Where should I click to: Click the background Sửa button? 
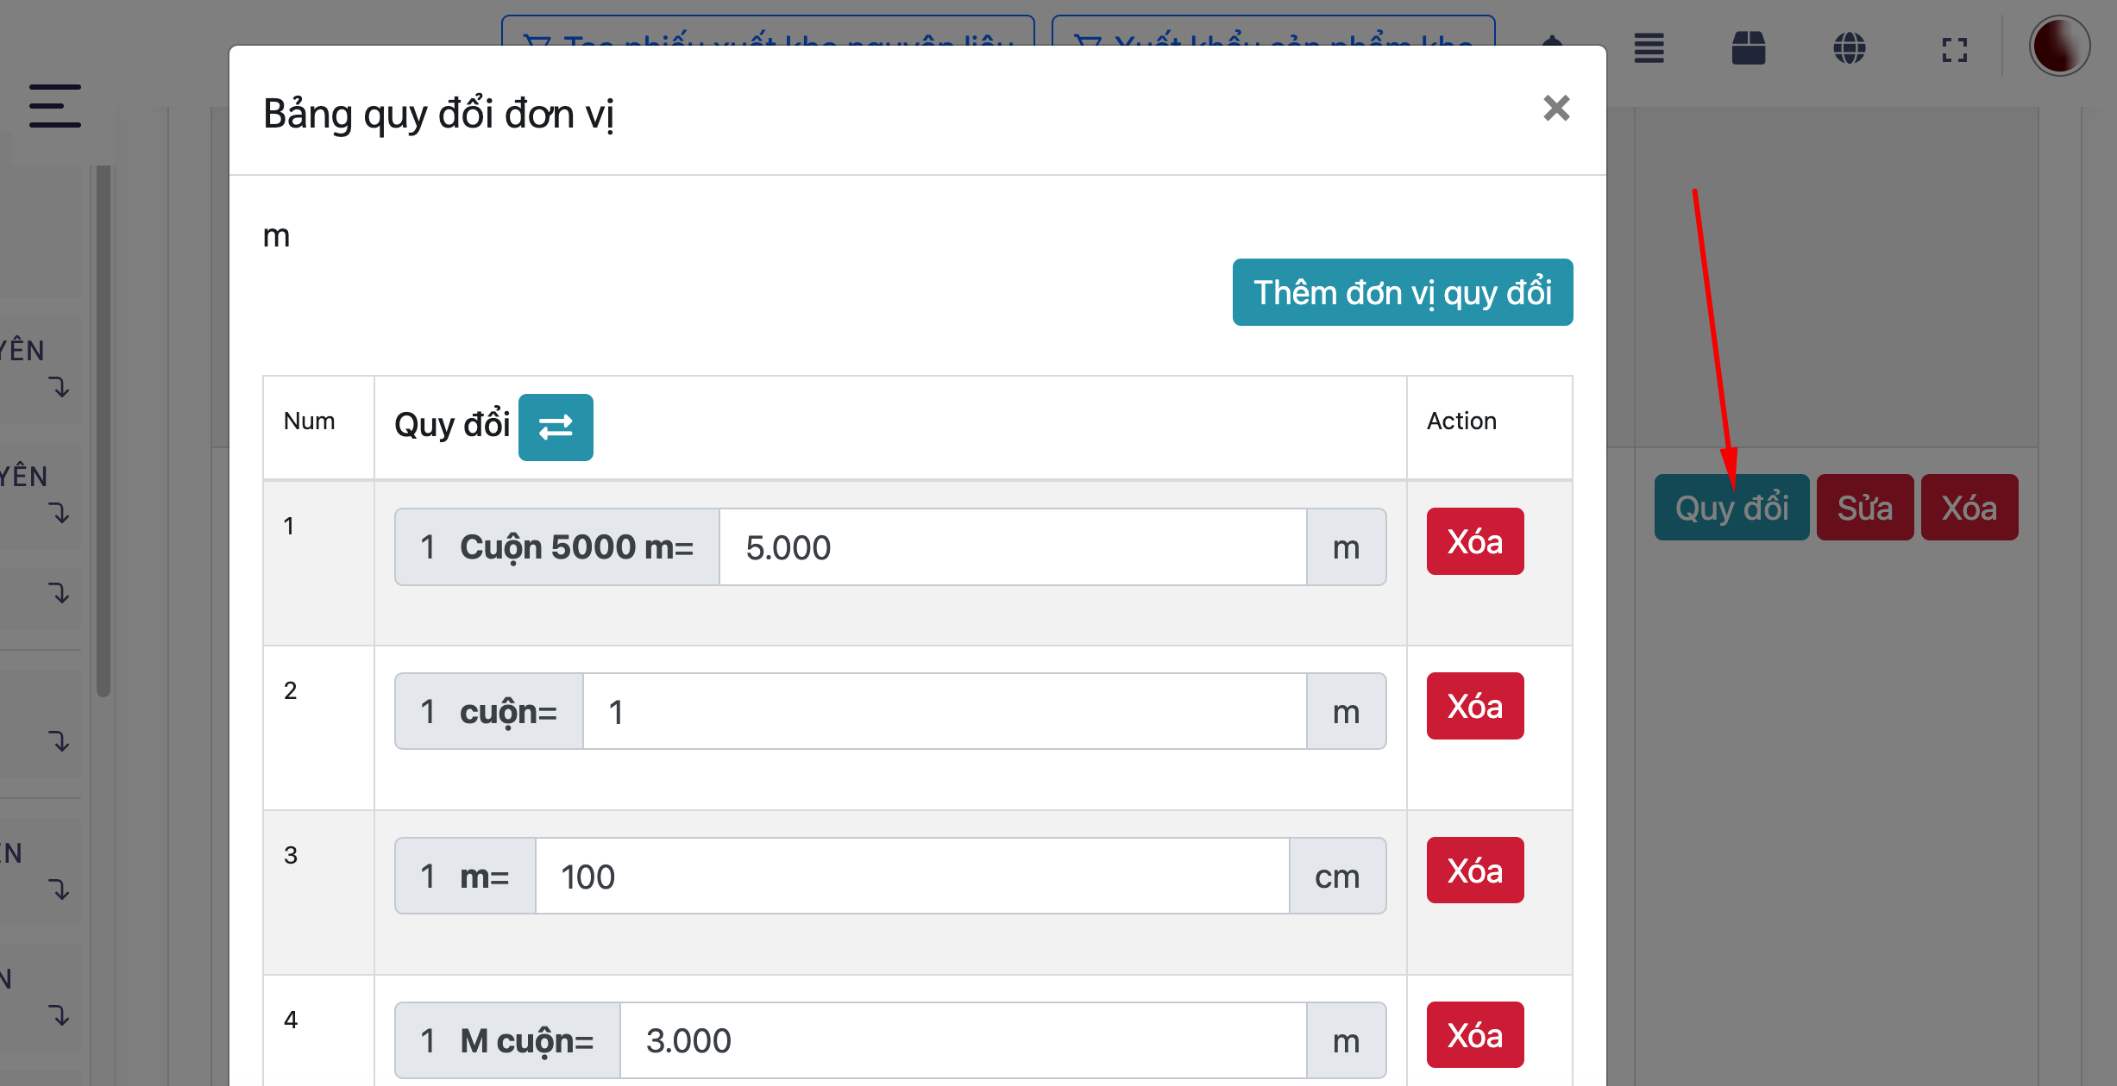(1865, 508)
